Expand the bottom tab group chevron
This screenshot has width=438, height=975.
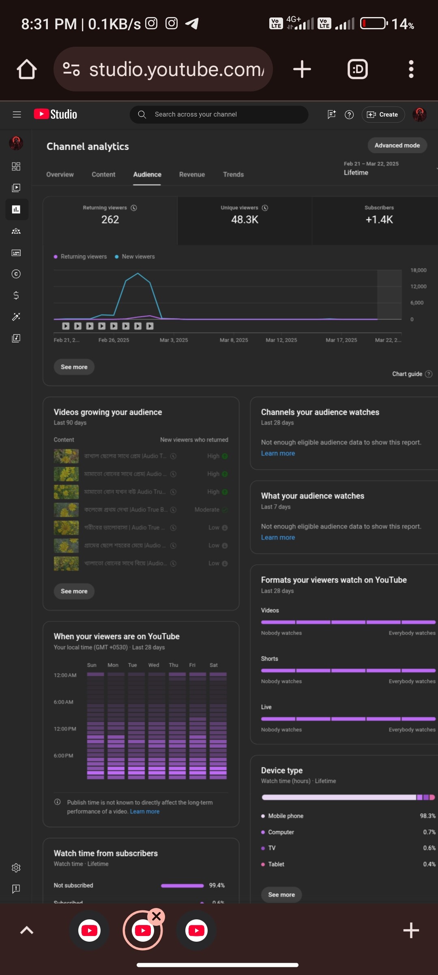pos(27,930)
